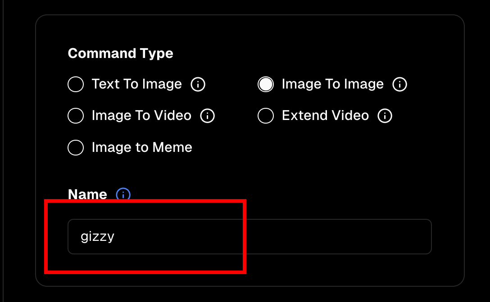Click the Command Type heading

coord(120,53)
